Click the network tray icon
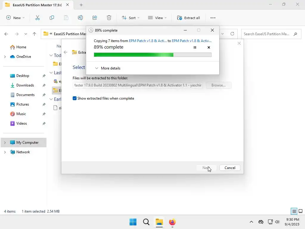 [x=270, y=222]
